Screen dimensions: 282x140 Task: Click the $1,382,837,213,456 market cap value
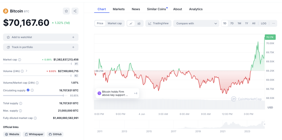66,60
